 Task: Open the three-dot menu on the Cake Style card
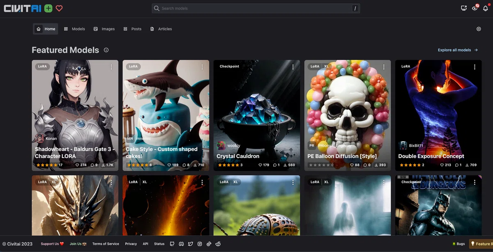pos(202,66)
